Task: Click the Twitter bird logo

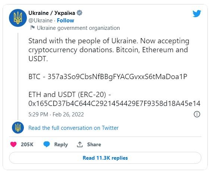Action: [x=197, y=13]
